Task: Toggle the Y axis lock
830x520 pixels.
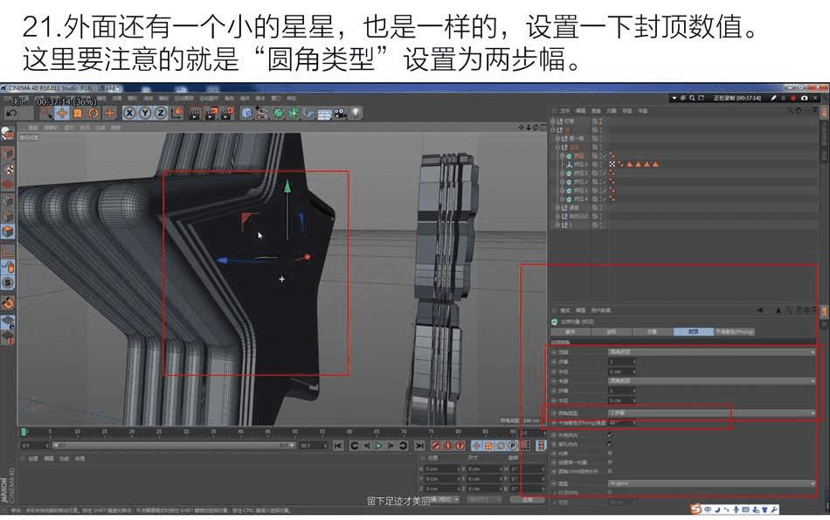Action: click(145, 113)
